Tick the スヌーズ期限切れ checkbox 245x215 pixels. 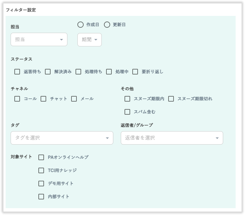tap(171, 99)
